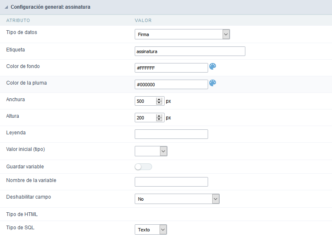Open the Tipo de SQL dropdown

coord(151,230)
